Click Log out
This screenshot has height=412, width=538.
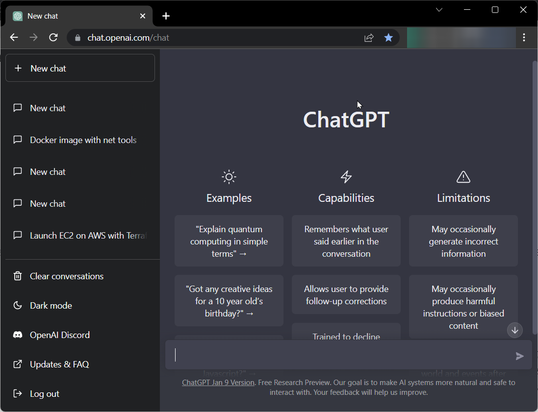coord(80,394)
